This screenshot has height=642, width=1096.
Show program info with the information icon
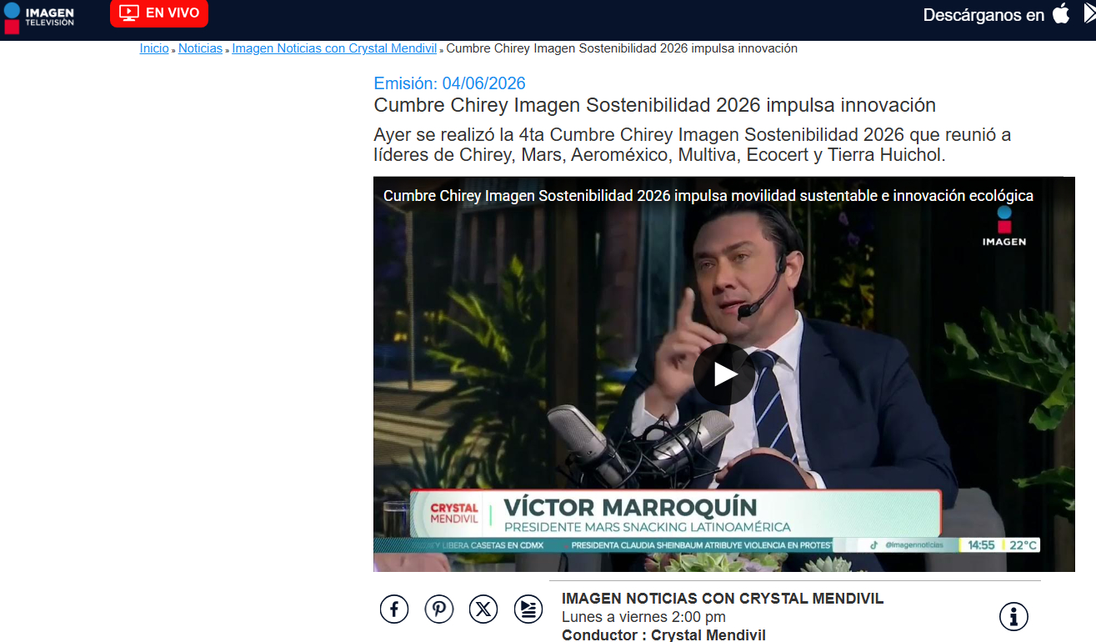coord(1013,617)
